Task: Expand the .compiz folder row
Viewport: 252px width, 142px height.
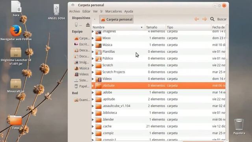Action: tap(93, 133)
